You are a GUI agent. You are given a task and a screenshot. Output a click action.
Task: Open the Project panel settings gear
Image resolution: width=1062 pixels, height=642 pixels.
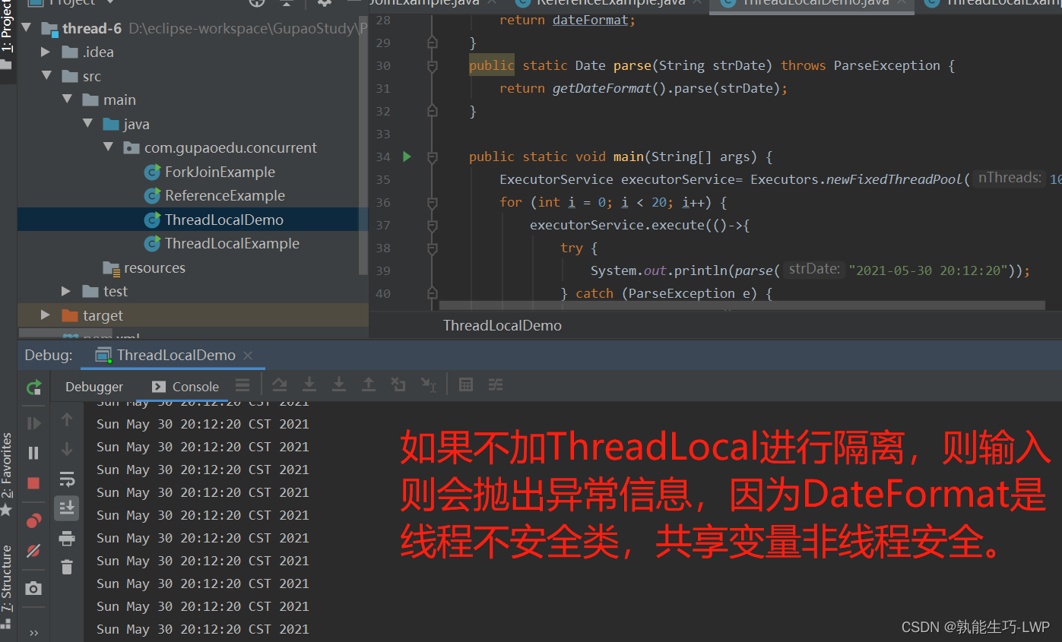325,4
